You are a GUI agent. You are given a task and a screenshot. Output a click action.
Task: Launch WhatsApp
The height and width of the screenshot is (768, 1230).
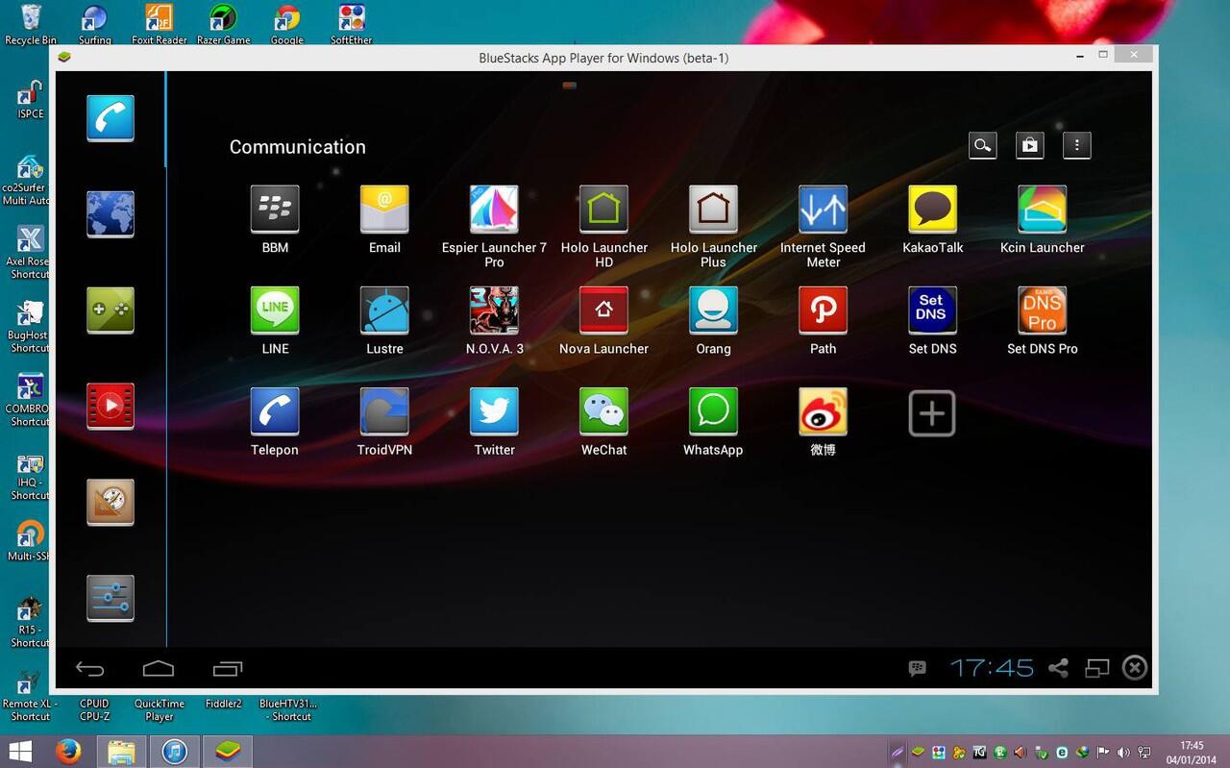click(713, 411)
